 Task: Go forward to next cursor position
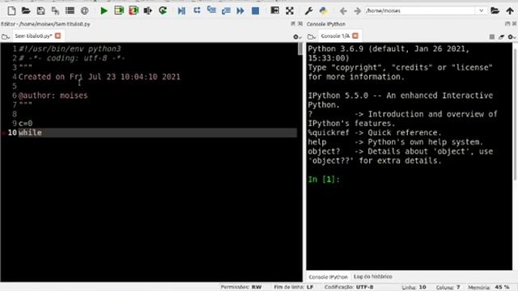click(357, 11)
